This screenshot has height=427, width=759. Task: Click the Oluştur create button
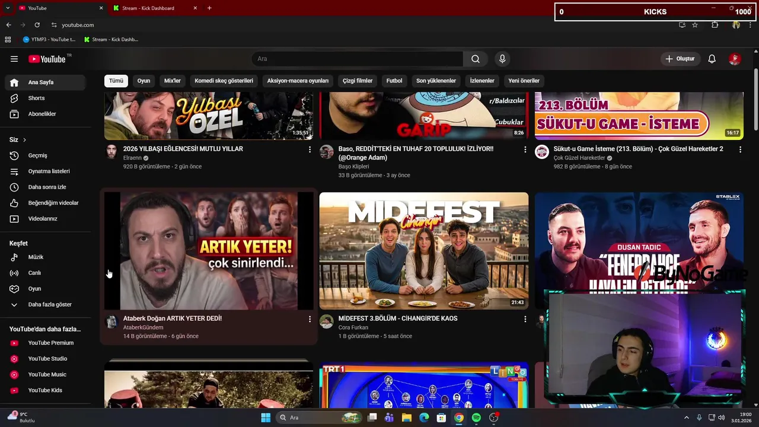[x=681, y=59]
